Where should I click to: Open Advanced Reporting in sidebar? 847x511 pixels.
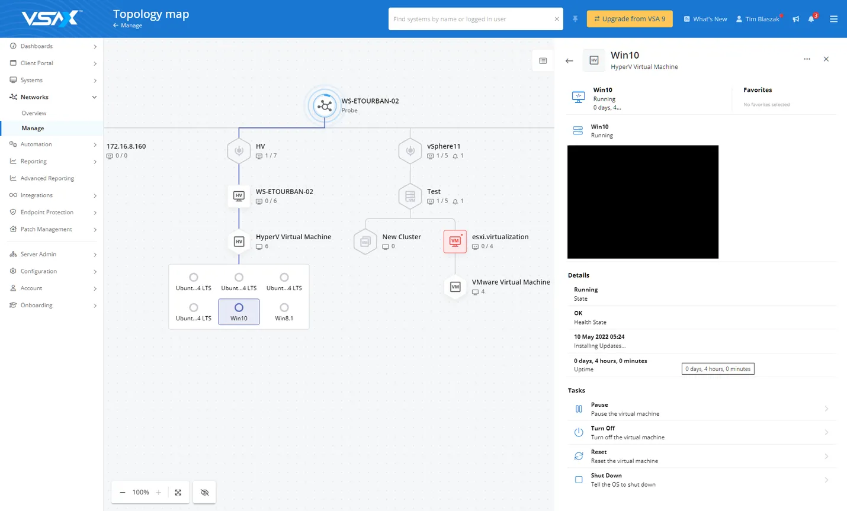pos(47,178)
